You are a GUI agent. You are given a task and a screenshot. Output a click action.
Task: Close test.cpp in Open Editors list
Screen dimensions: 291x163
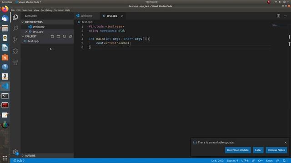pyautogui.click(x=26, y=32)
